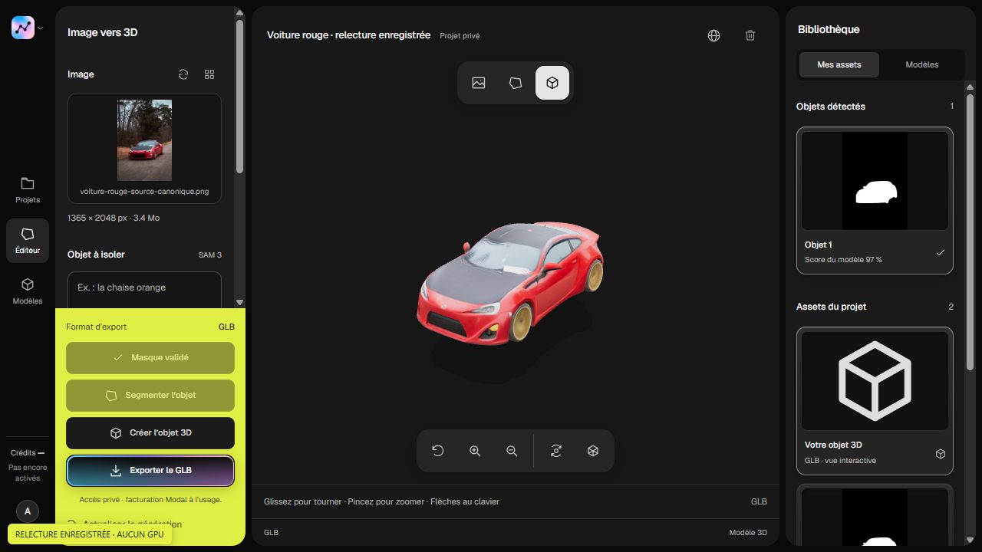This screenshot has height=552, width=982.
Task: Click the globe visibility icon in the header
Action: click(x=713, y=35)
